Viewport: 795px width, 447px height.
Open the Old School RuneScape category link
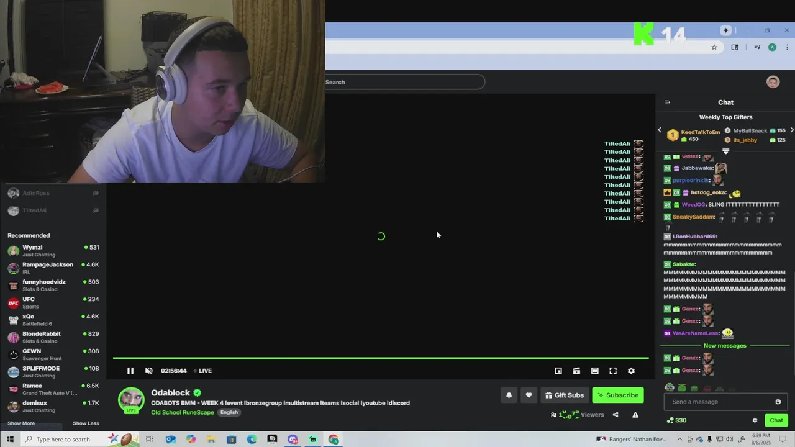coord(183,412)
